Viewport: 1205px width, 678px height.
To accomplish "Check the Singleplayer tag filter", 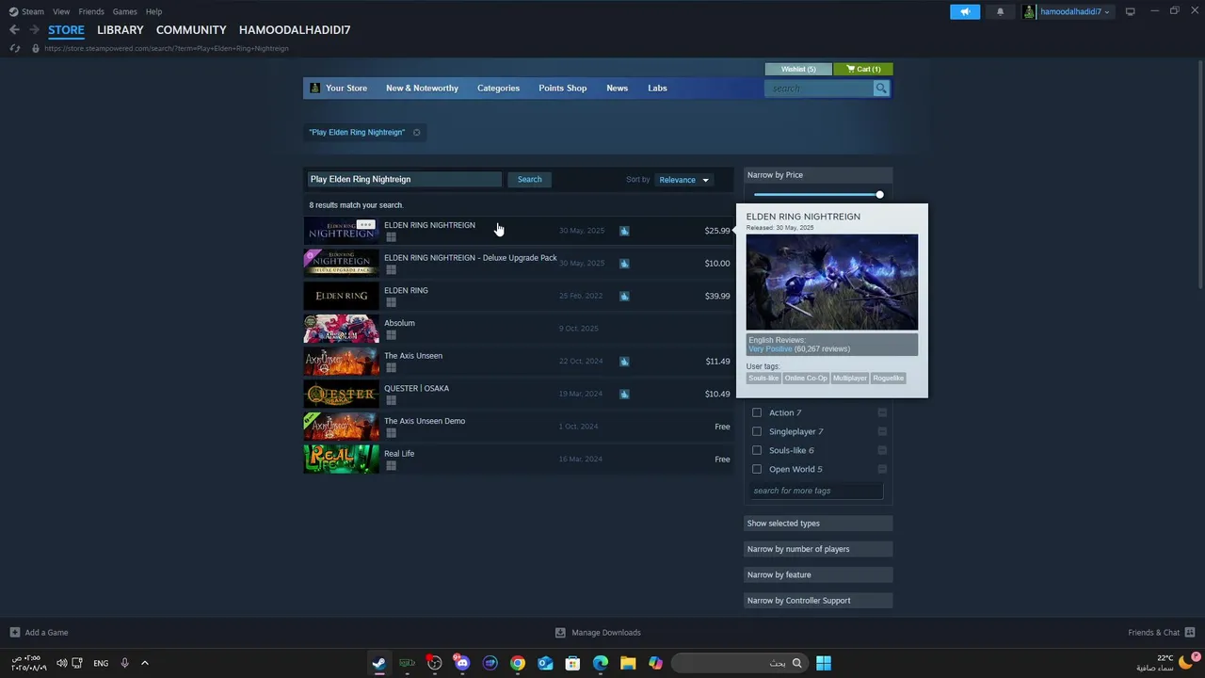I will point(757,431).
